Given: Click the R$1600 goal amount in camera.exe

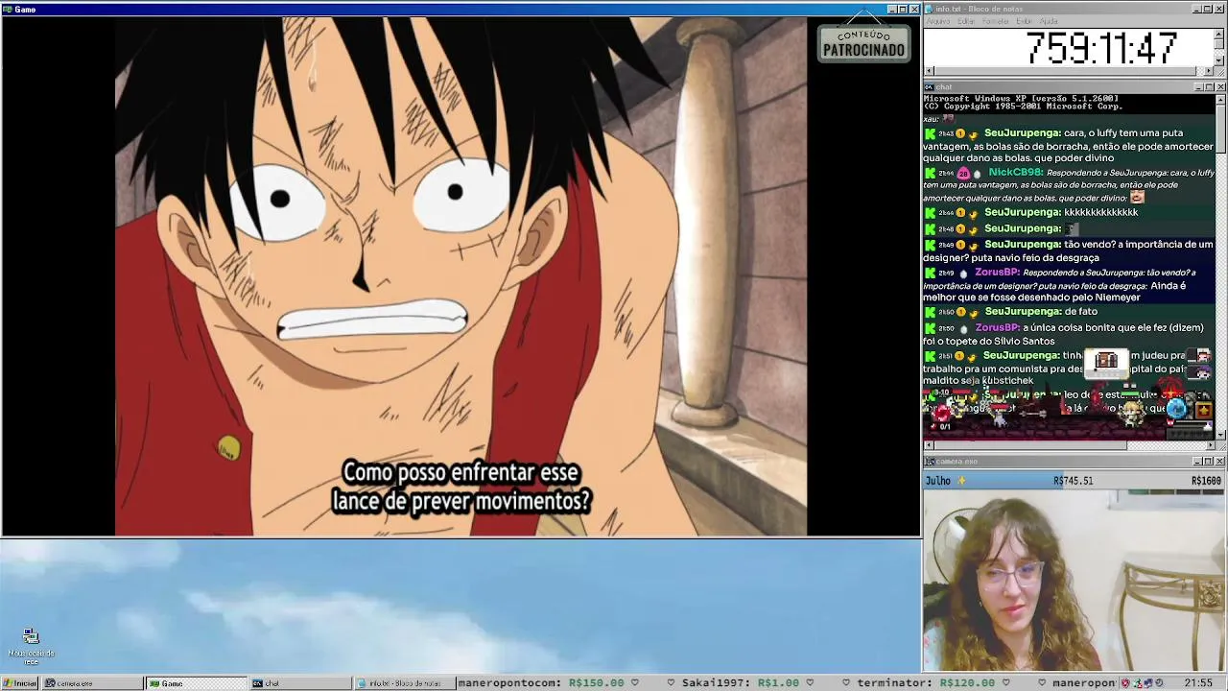Looking at the screenshot, I should 1206,481.
